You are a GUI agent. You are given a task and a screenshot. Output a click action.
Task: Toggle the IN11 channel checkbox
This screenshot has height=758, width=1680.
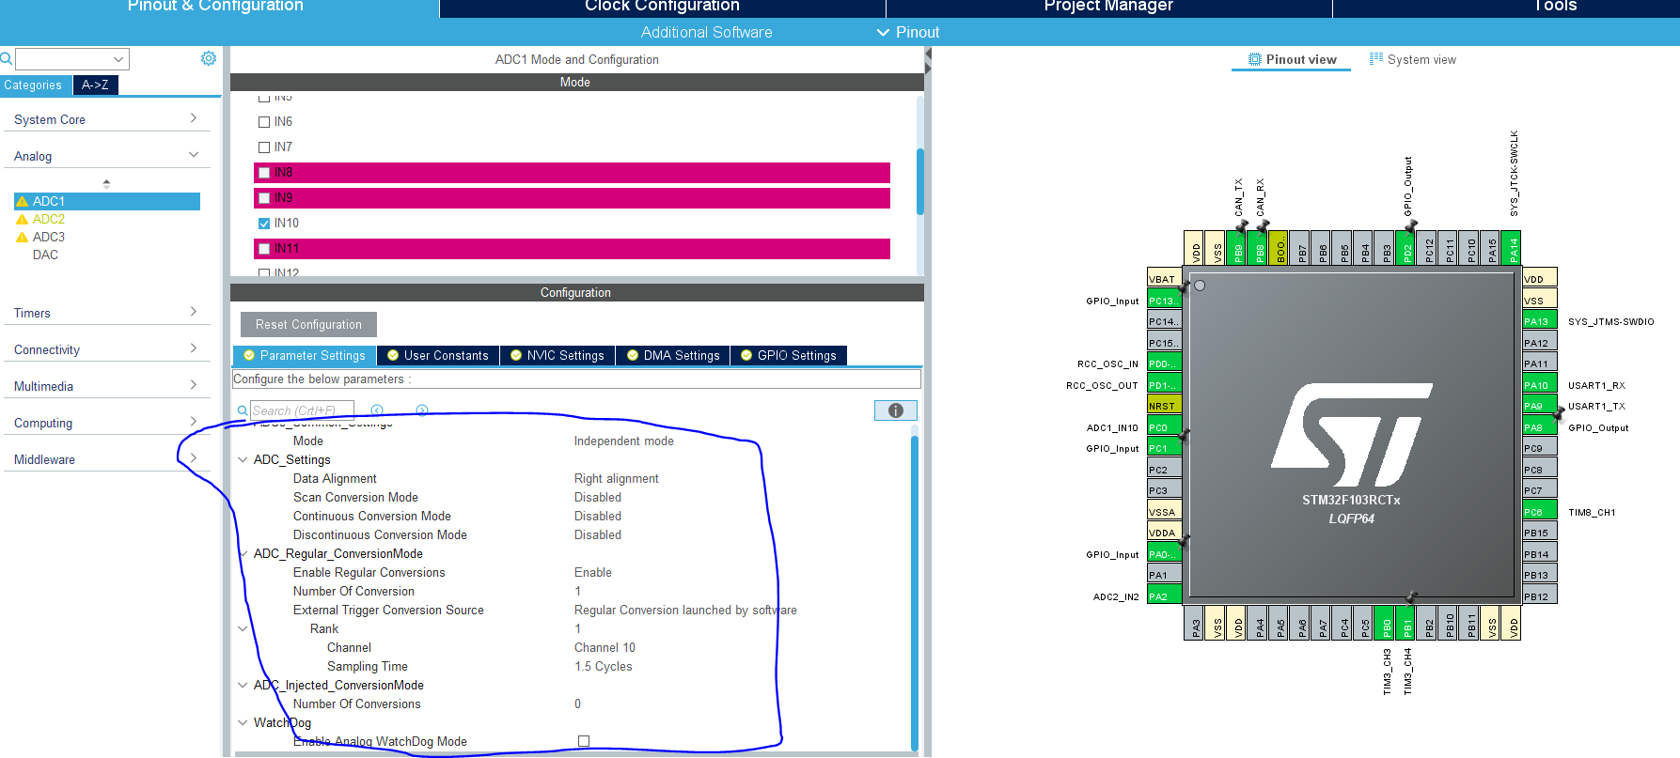pyautogui.click(x=264, y=249)
